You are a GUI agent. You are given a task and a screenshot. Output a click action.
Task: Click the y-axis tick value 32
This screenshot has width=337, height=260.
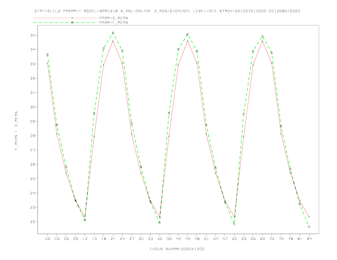pos(32,78)
